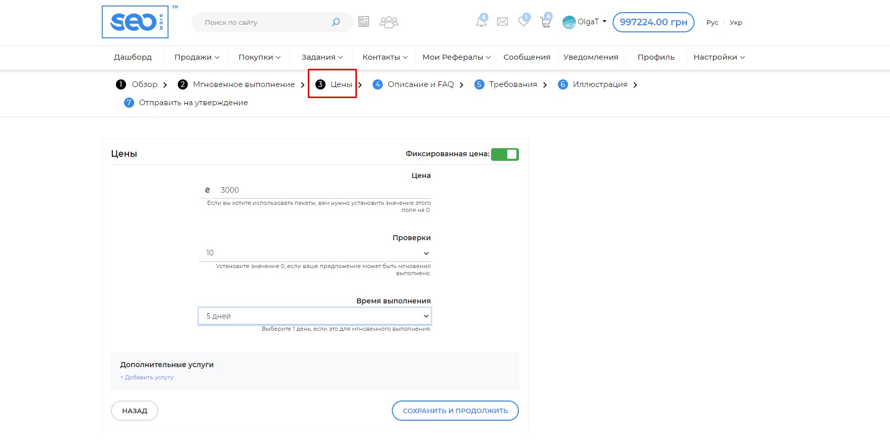Open the Продажи menu
Image resolution: width=890 pixels, height=444 pixels.
coord(196,57)
